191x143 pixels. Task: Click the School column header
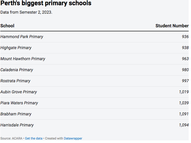7,26
